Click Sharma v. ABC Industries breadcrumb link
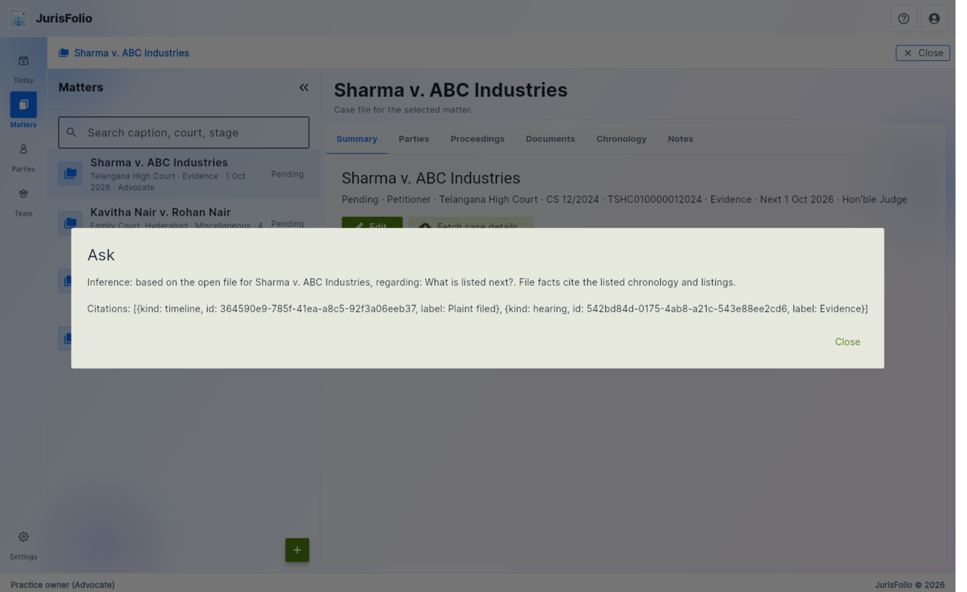967x592 pixels. [x=131, y=53]
